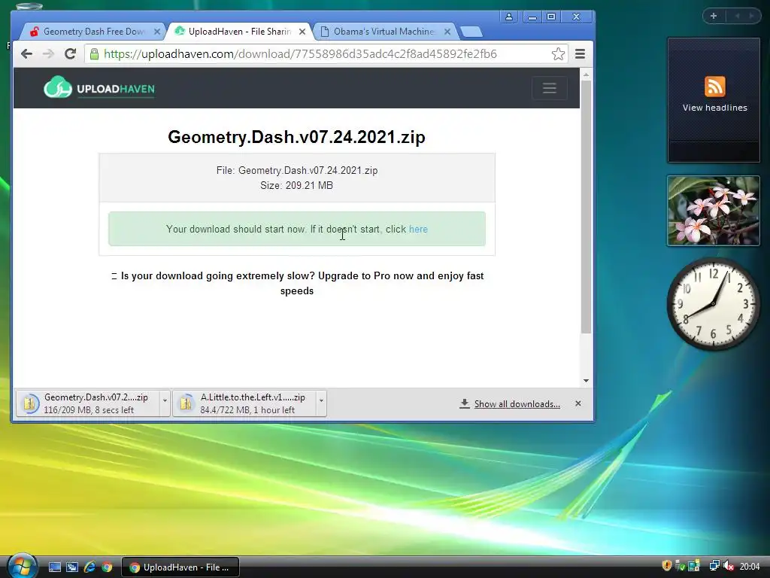Switch to the Geometry Dash Free Download tab
Screen dimensions: 770x578
pos(93,32)
